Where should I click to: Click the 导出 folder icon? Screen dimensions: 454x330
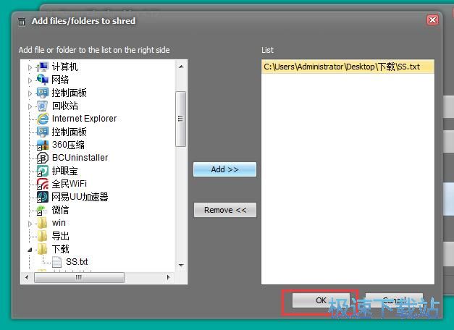click(43, 236)
